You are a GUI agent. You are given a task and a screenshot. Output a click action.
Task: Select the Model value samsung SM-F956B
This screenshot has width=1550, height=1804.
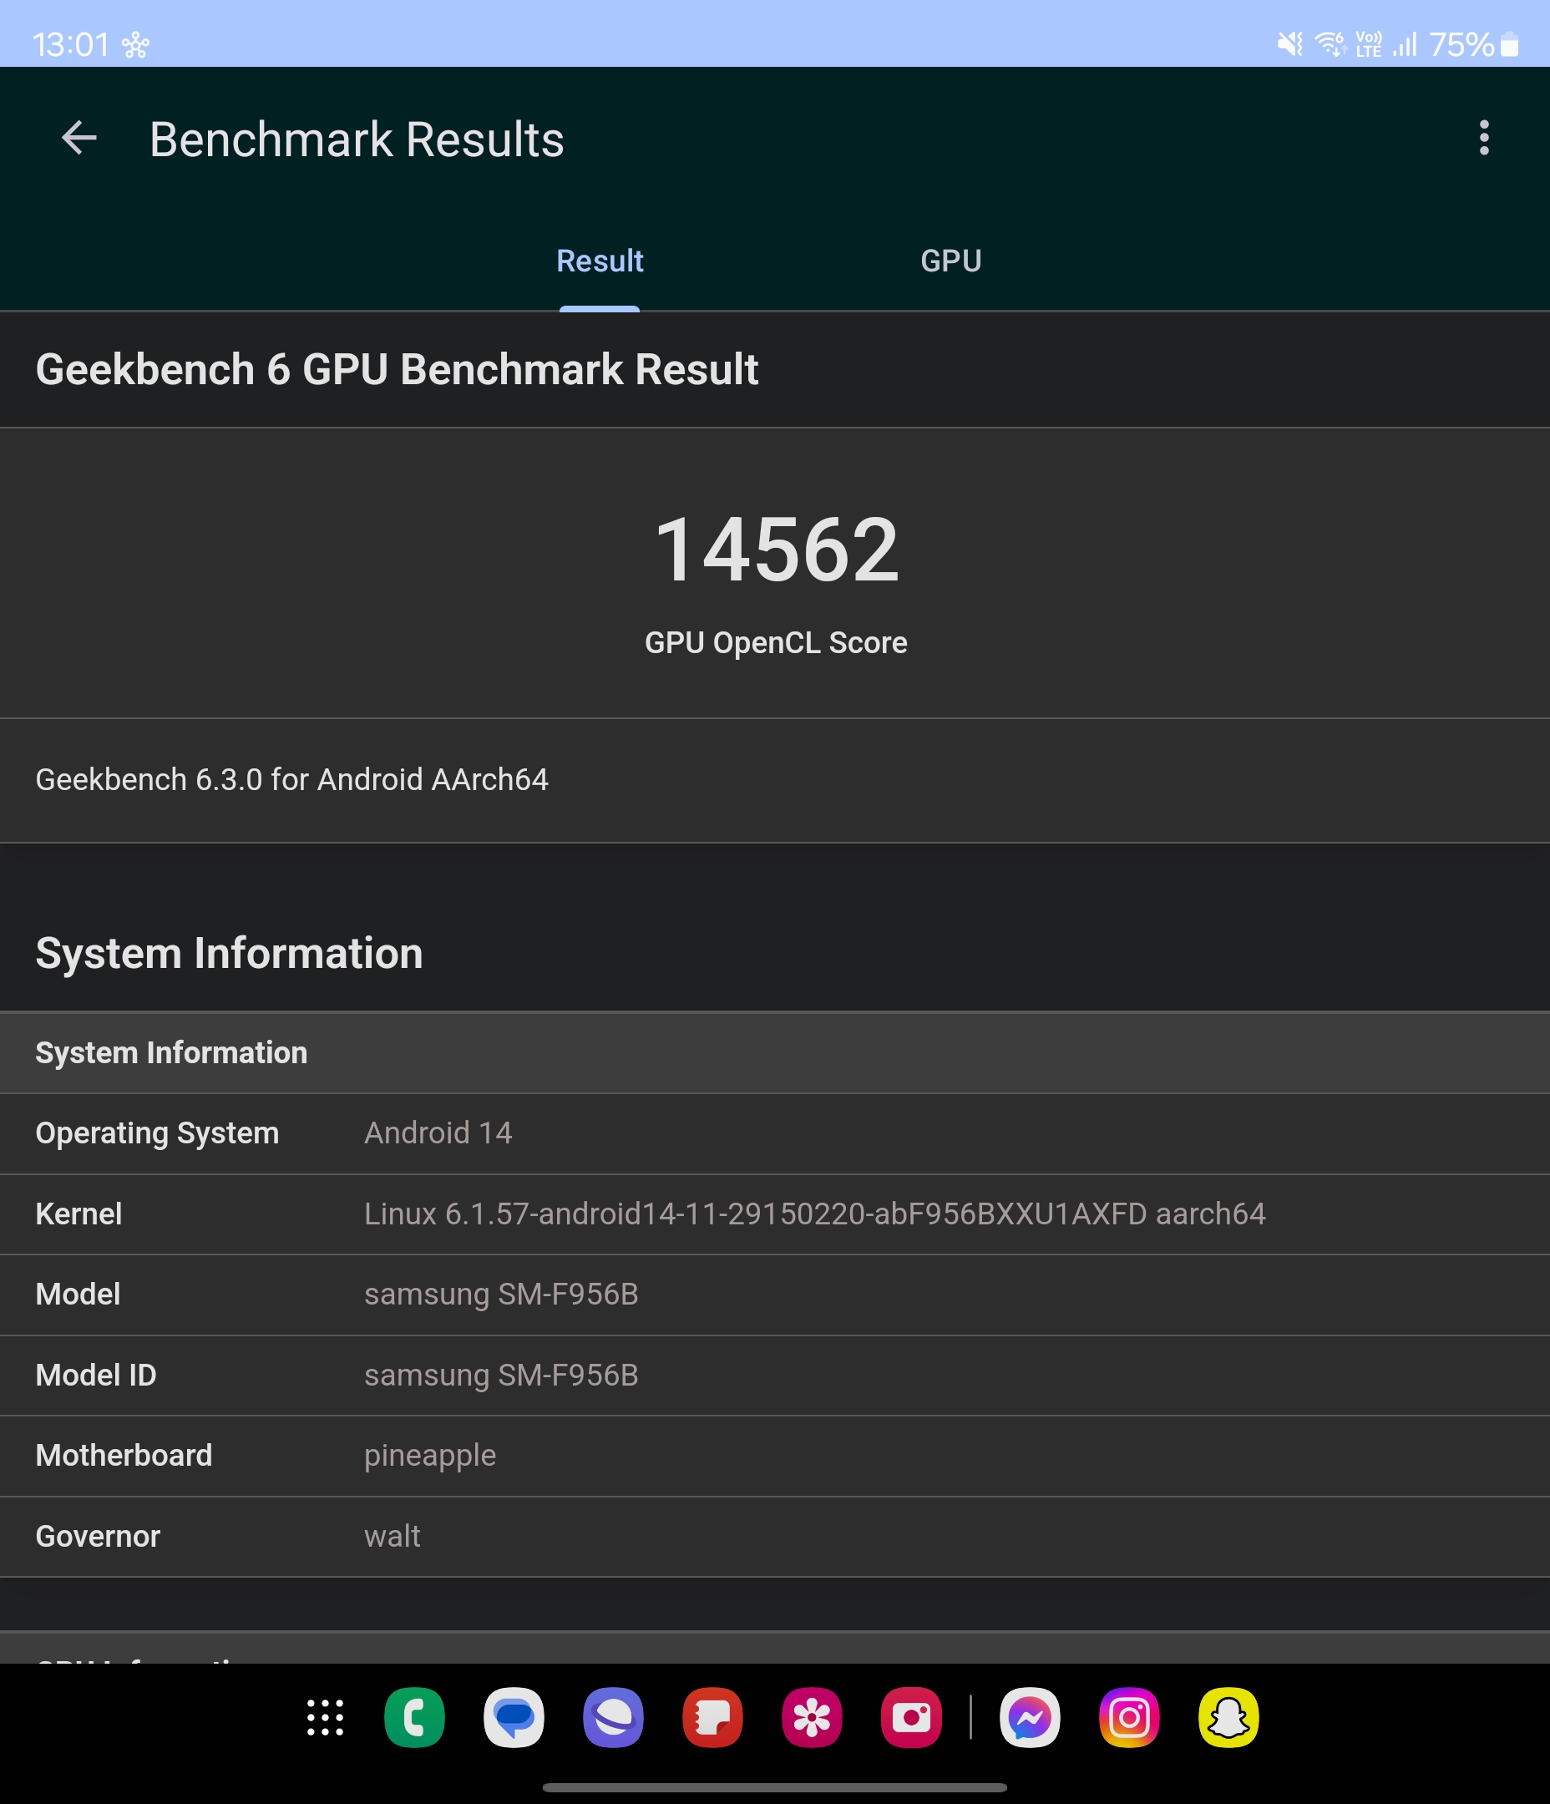(502, 1295)
